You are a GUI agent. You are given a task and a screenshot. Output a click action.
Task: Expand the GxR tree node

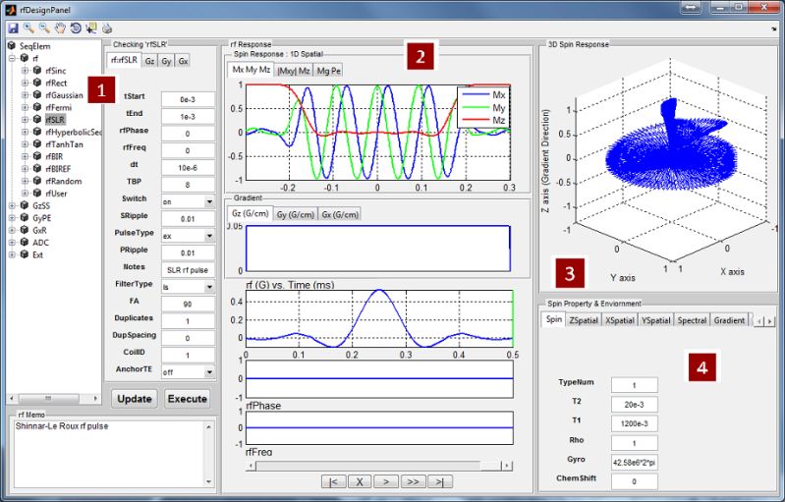pos(12,230)
